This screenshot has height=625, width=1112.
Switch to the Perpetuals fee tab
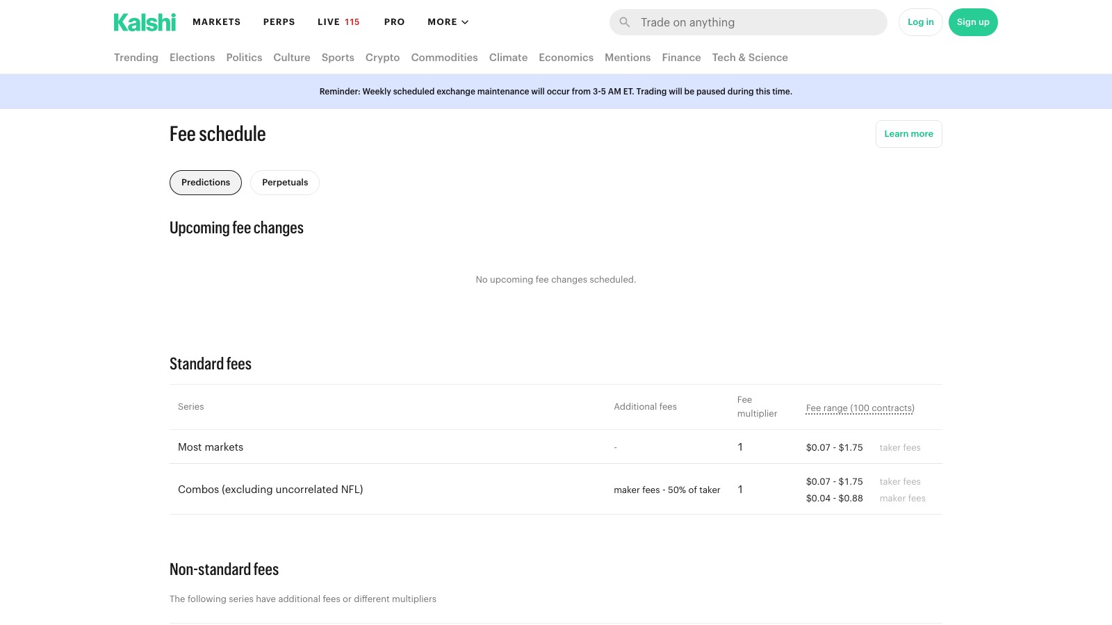click(285, 183)
